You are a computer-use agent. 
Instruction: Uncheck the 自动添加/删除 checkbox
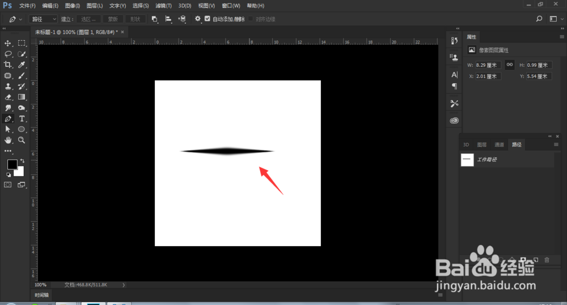tap(207, 19)
